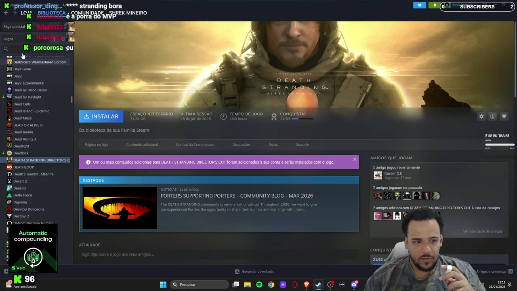Image resolution: width=517 pixels, height=291 pixels.
Task: Click the Windows Start button
Action: pyautogui.click(x=163, y=285)
